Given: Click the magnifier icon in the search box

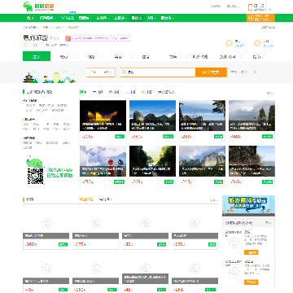Looking at the screenshot, I should coord(124,72).
